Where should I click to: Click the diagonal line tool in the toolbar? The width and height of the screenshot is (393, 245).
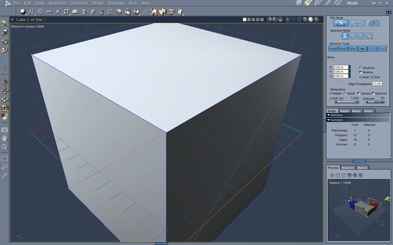pyautogui.click(x=145, y=12)
